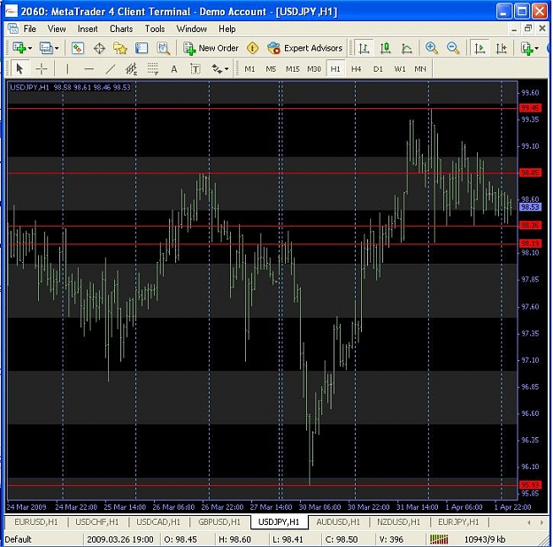Zoom out on the chart
The height and width of the screenshot is (547, 553).
[453, 48]
